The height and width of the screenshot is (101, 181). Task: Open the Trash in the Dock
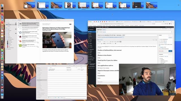[x=2, y=97]
